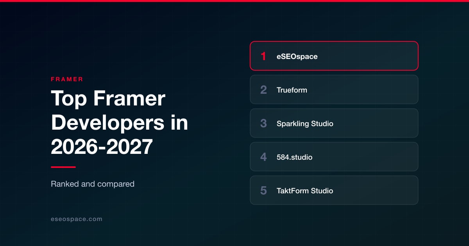
Task: Select the 584.studio ranking card
Action: click(334, 157)
